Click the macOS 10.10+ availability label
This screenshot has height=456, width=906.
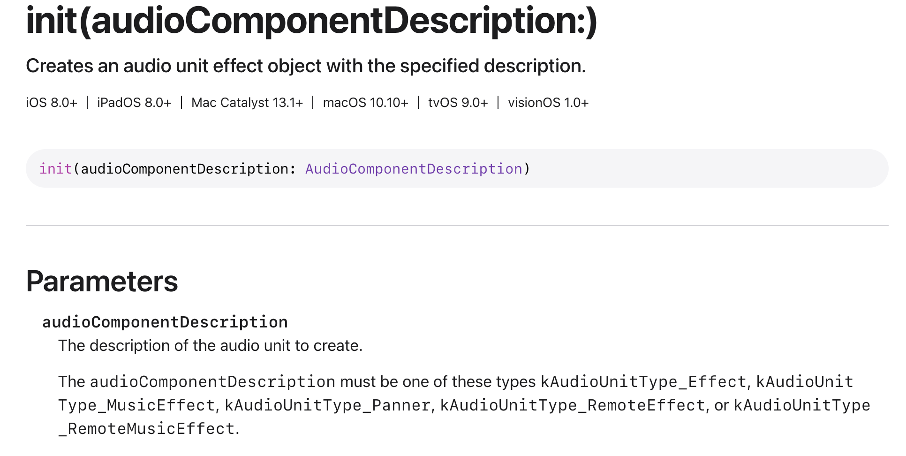coord(365,103)
